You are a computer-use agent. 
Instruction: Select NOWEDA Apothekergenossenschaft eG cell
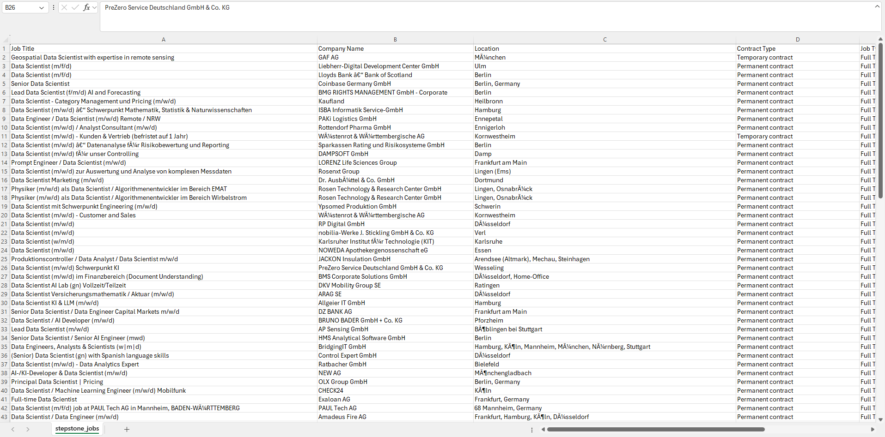click(x=395, y=250)
